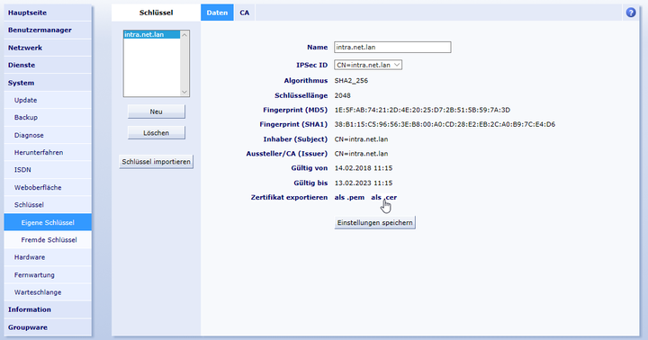Click the key list scroll down arrow
This screenshot has height=340, width=648.
pos(184,92)
